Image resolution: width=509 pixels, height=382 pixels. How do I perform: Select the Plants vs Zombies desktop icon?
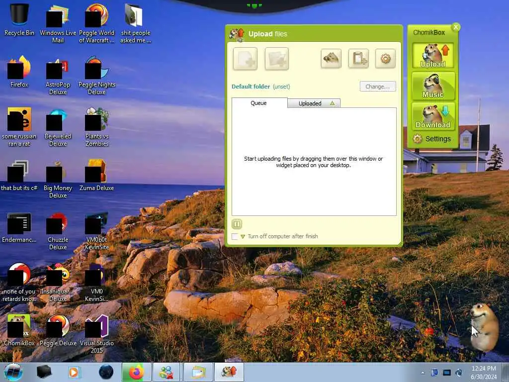pos(97,127)
